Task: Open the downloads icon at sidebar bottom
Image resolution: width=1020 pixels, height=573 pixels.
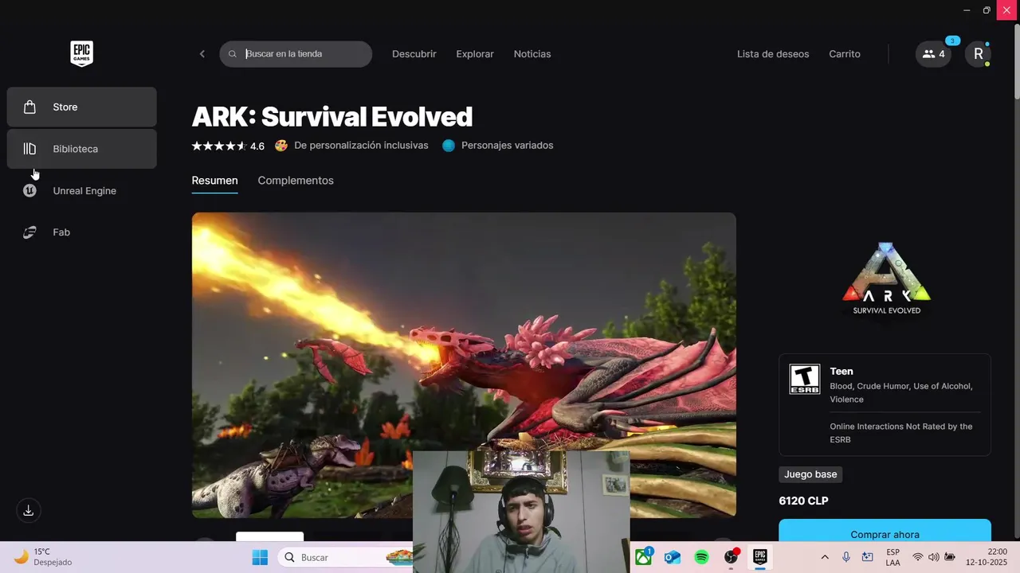Action: (29, 511)
